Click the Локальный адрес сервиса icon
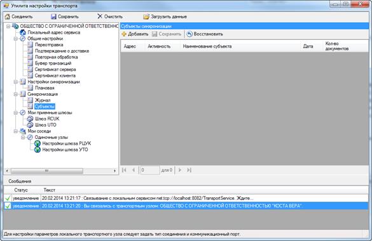Image resolution: width=372 pixels, height=241 pixels. click(x=23, y=32)
